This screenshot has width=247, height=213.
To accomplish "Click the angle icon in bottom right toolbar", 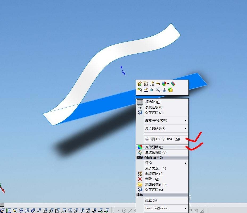I will pyautogui.click(x=202, y=211).
